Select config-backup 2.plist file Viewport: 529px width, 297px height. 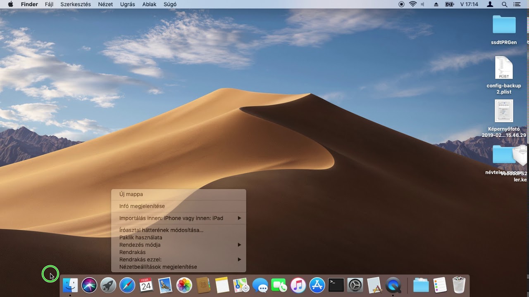[504, 75]
